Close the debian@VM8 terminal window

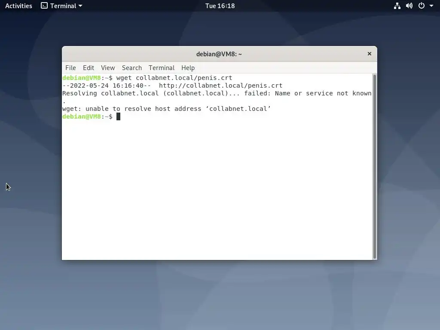[369, 54]
